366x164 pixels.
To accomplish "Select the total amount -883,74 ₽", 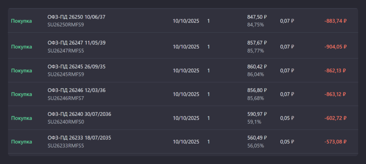I will (335, 21).
